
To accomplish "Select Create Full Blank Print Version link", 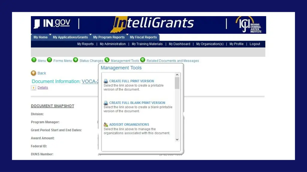I will (137, 103).
